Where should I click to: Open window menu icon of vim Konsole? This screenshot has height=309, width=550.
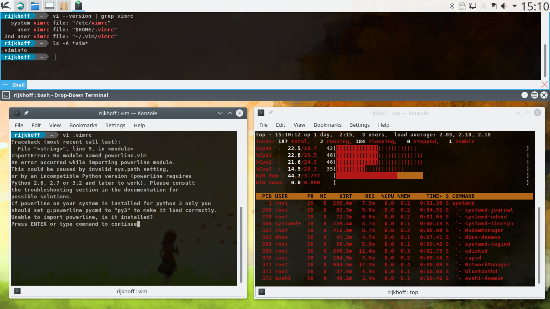click(17, 113)
